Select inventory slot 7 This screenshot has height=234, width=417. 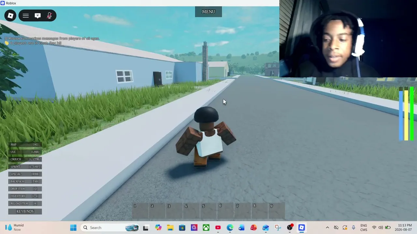(x=243, y=211)
